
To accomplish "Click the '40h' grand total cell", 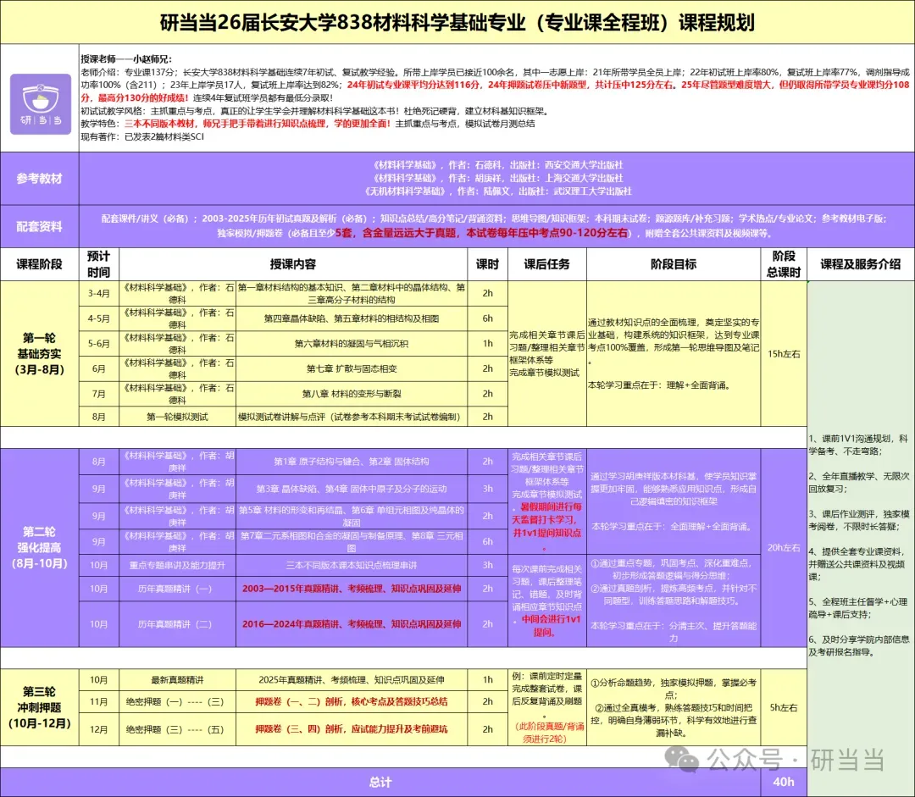I will click(x=784, y=783).
